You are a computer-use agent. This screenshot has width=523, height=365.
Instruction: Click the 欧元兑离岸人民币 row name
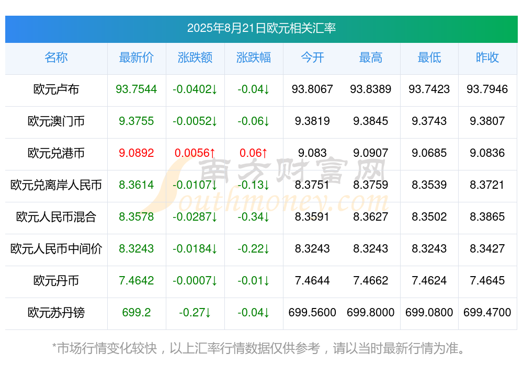[x=56, y=185]
